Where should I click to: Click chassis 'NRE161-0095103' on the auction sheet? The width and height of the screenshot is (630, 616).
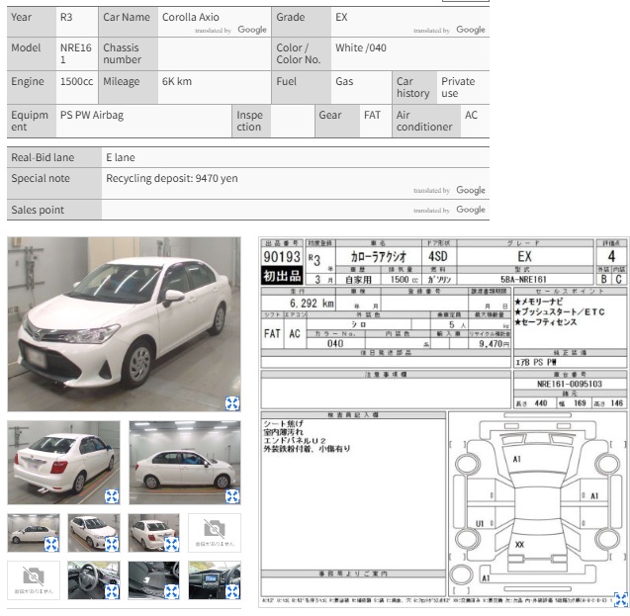point(570,384)
